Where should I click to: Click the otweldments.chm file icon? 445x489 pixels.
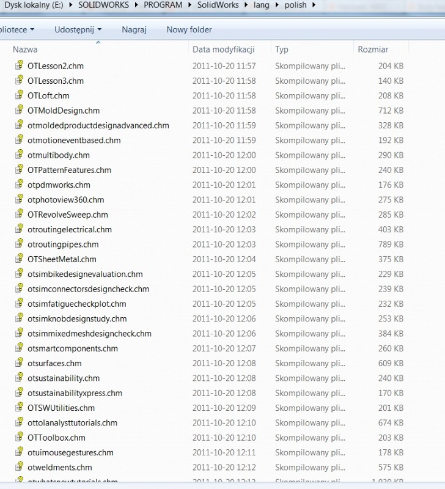tap(20, 466)
